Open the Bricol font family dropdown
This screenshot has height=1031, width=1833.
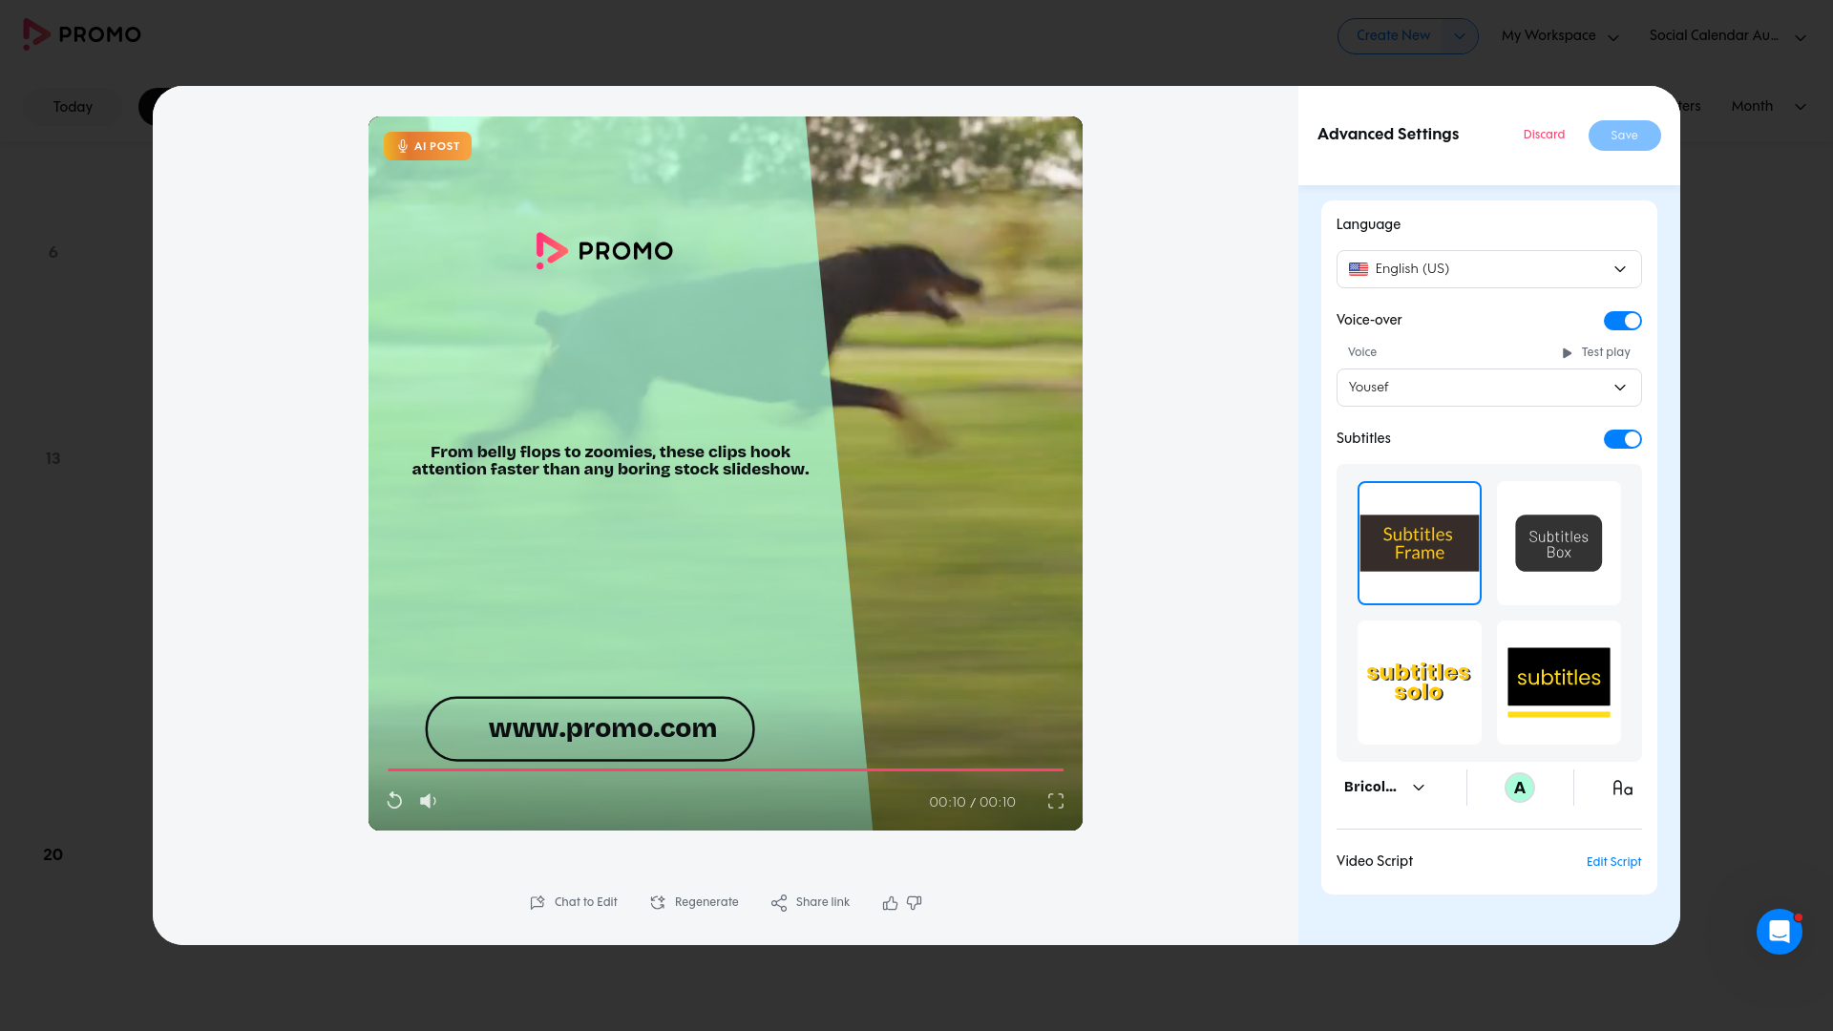coord(1382,788)
